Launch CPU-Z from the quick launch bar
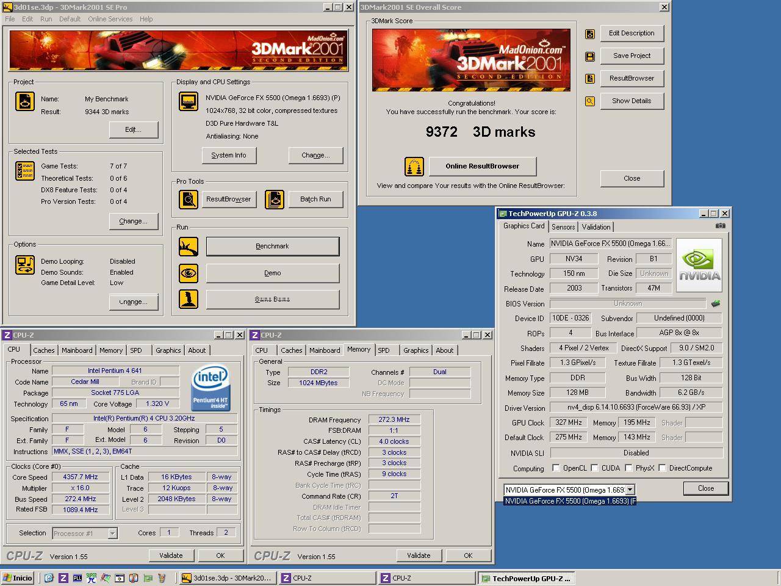Screen dimensions: 781x586 pyautogui.click(x=63, y=578)
